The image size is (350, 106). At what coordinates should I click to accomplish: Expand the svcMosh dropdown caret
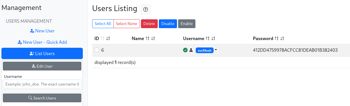tap(216, 50)
